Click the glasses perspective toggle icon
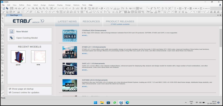The image size is (223, 106). pos(78,8)
